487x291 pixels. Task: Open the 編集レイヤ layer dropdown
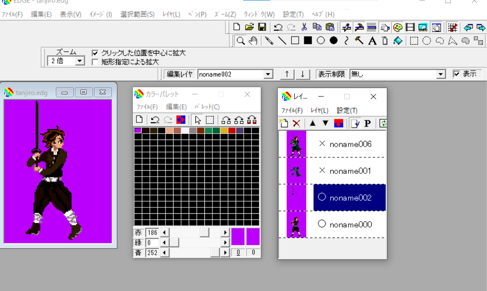click(x=268, y=75)
